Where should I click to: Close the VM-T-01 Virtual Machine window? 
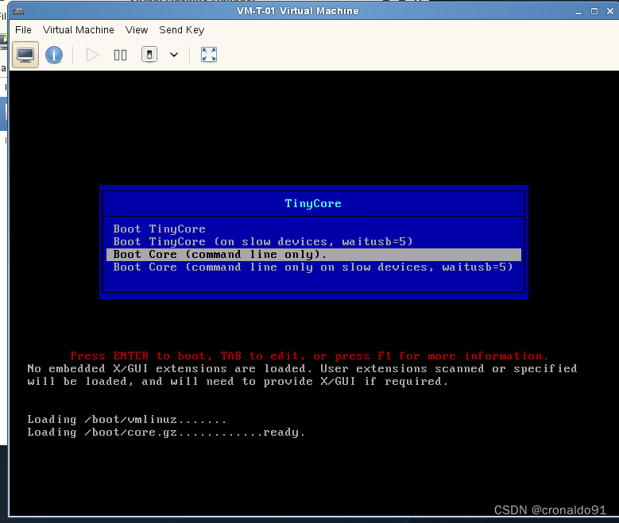click(x=610, y=11)
